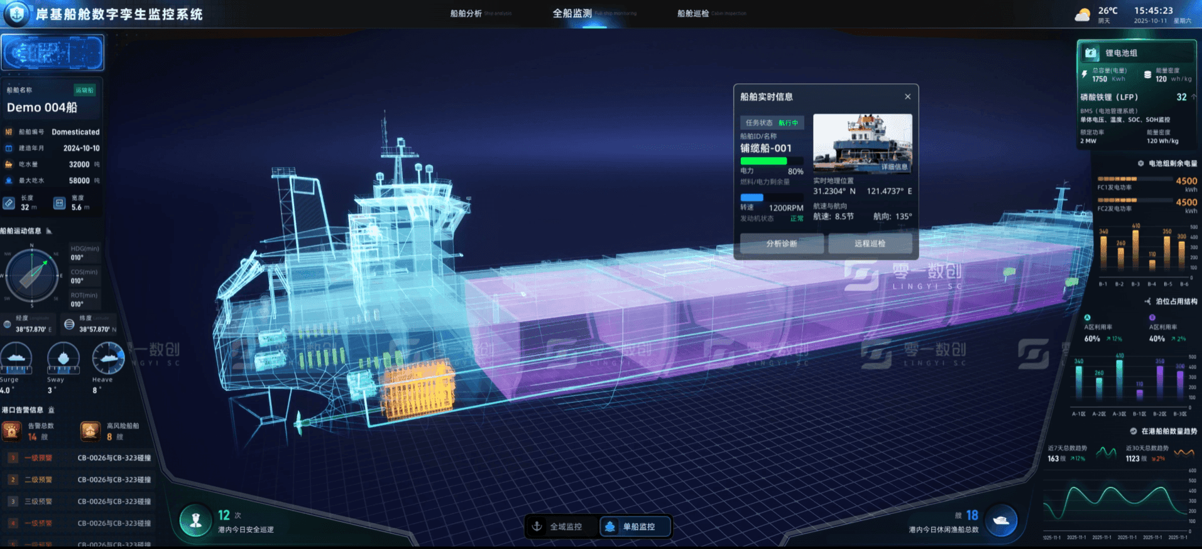
Task: Click the Heave motion gauge icon
Action: (x=108, y=358)
